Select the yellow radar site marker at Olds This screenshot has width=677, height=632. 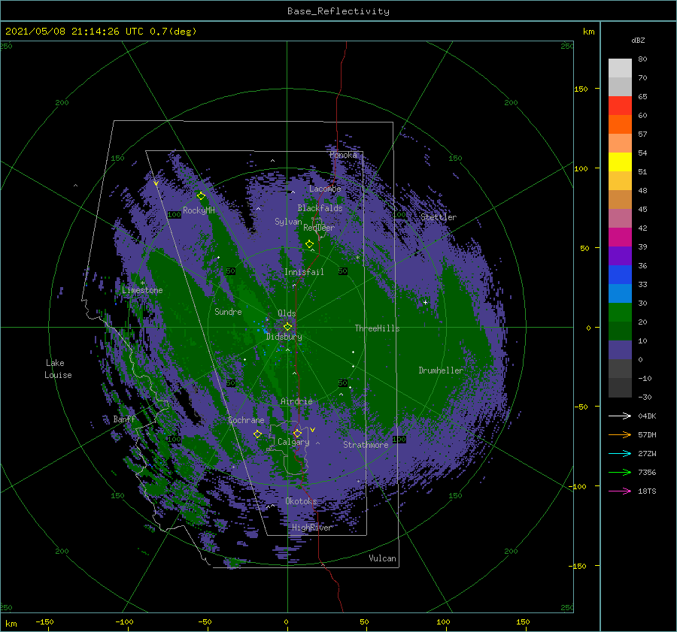click(287, 327)
